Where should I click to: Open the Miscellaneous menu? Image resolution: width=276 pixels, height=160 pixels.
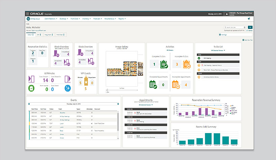(x=110, y=19)
